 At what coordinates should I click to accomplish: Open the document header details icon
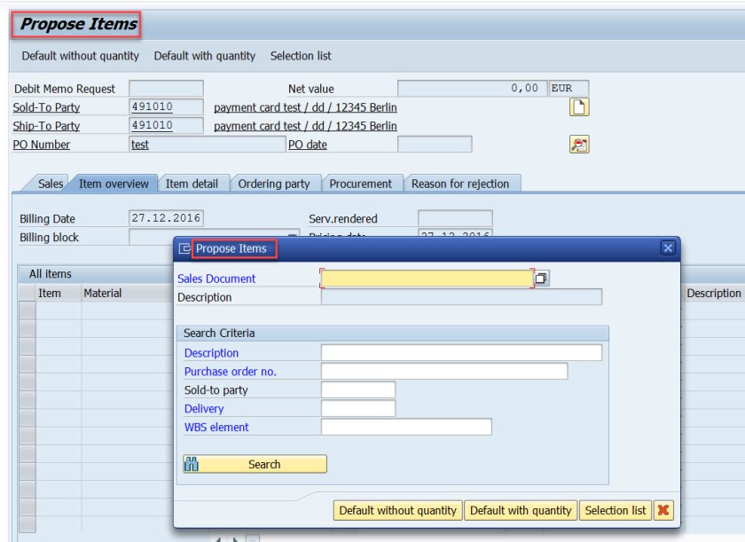[578, 106]
